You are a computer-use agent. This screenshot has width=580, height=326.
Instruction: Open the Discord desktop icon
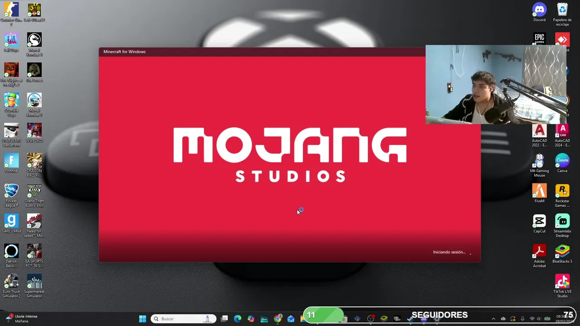pos(539,12)
